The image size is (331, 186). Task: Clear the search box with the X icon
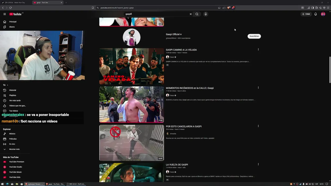[191, 14]
